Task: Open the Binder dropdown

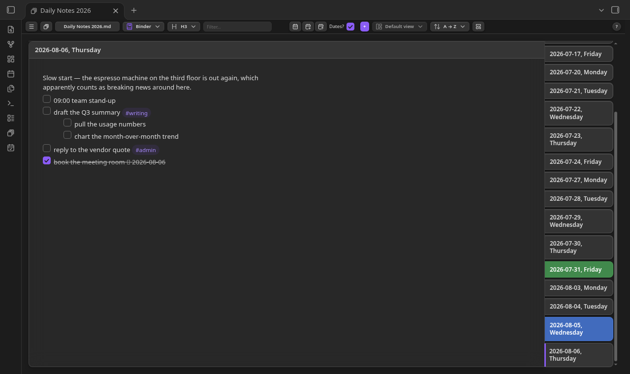Action: tap(143, 27)
